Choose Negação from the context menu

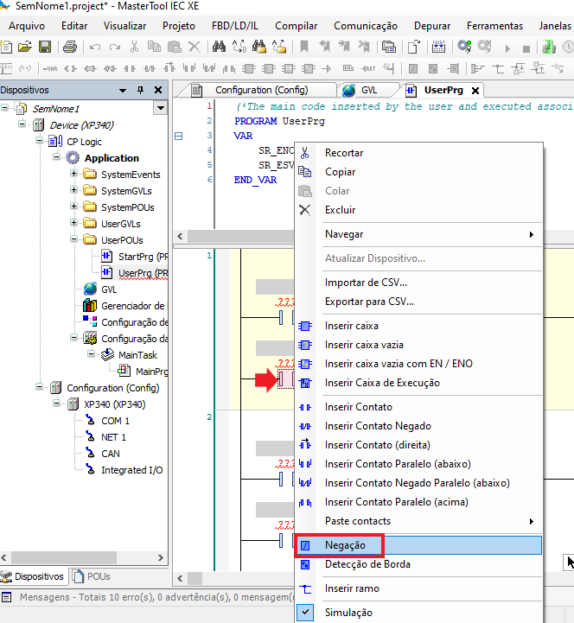point(345,545)
